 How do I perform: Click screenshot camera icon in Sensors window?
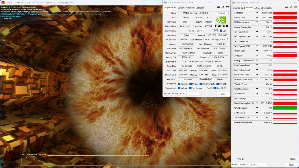[287, 7]
